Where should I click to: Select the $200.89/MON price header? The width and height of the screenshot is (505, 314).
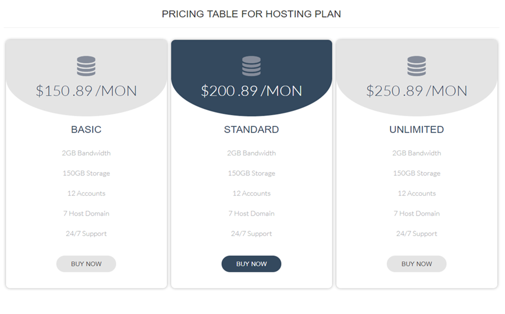(251, 91)
